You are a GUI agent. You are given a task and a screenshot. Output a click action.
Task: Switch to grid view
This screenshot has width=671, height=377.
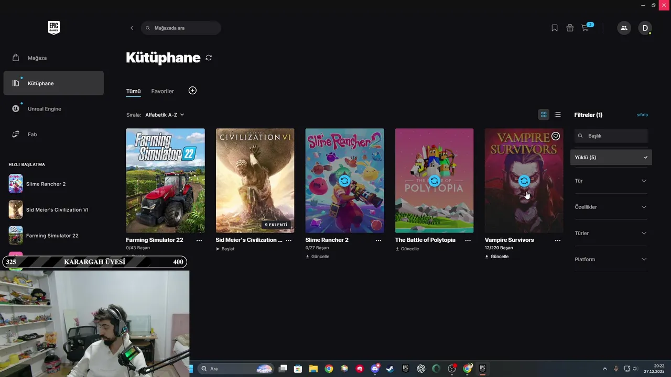click(544, 115)
